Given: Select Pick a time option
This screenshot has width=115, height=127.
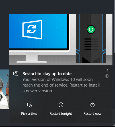Looking at the screenshot, I should coord(29,109).
